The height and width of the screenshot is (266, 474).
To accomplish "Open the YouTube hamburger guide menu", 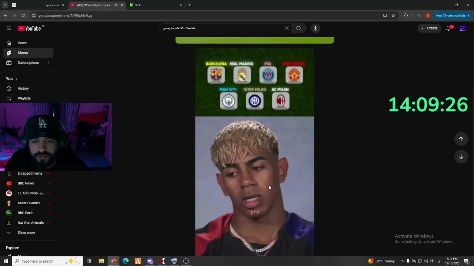I will pyautogui.click(x=9, y=28).
